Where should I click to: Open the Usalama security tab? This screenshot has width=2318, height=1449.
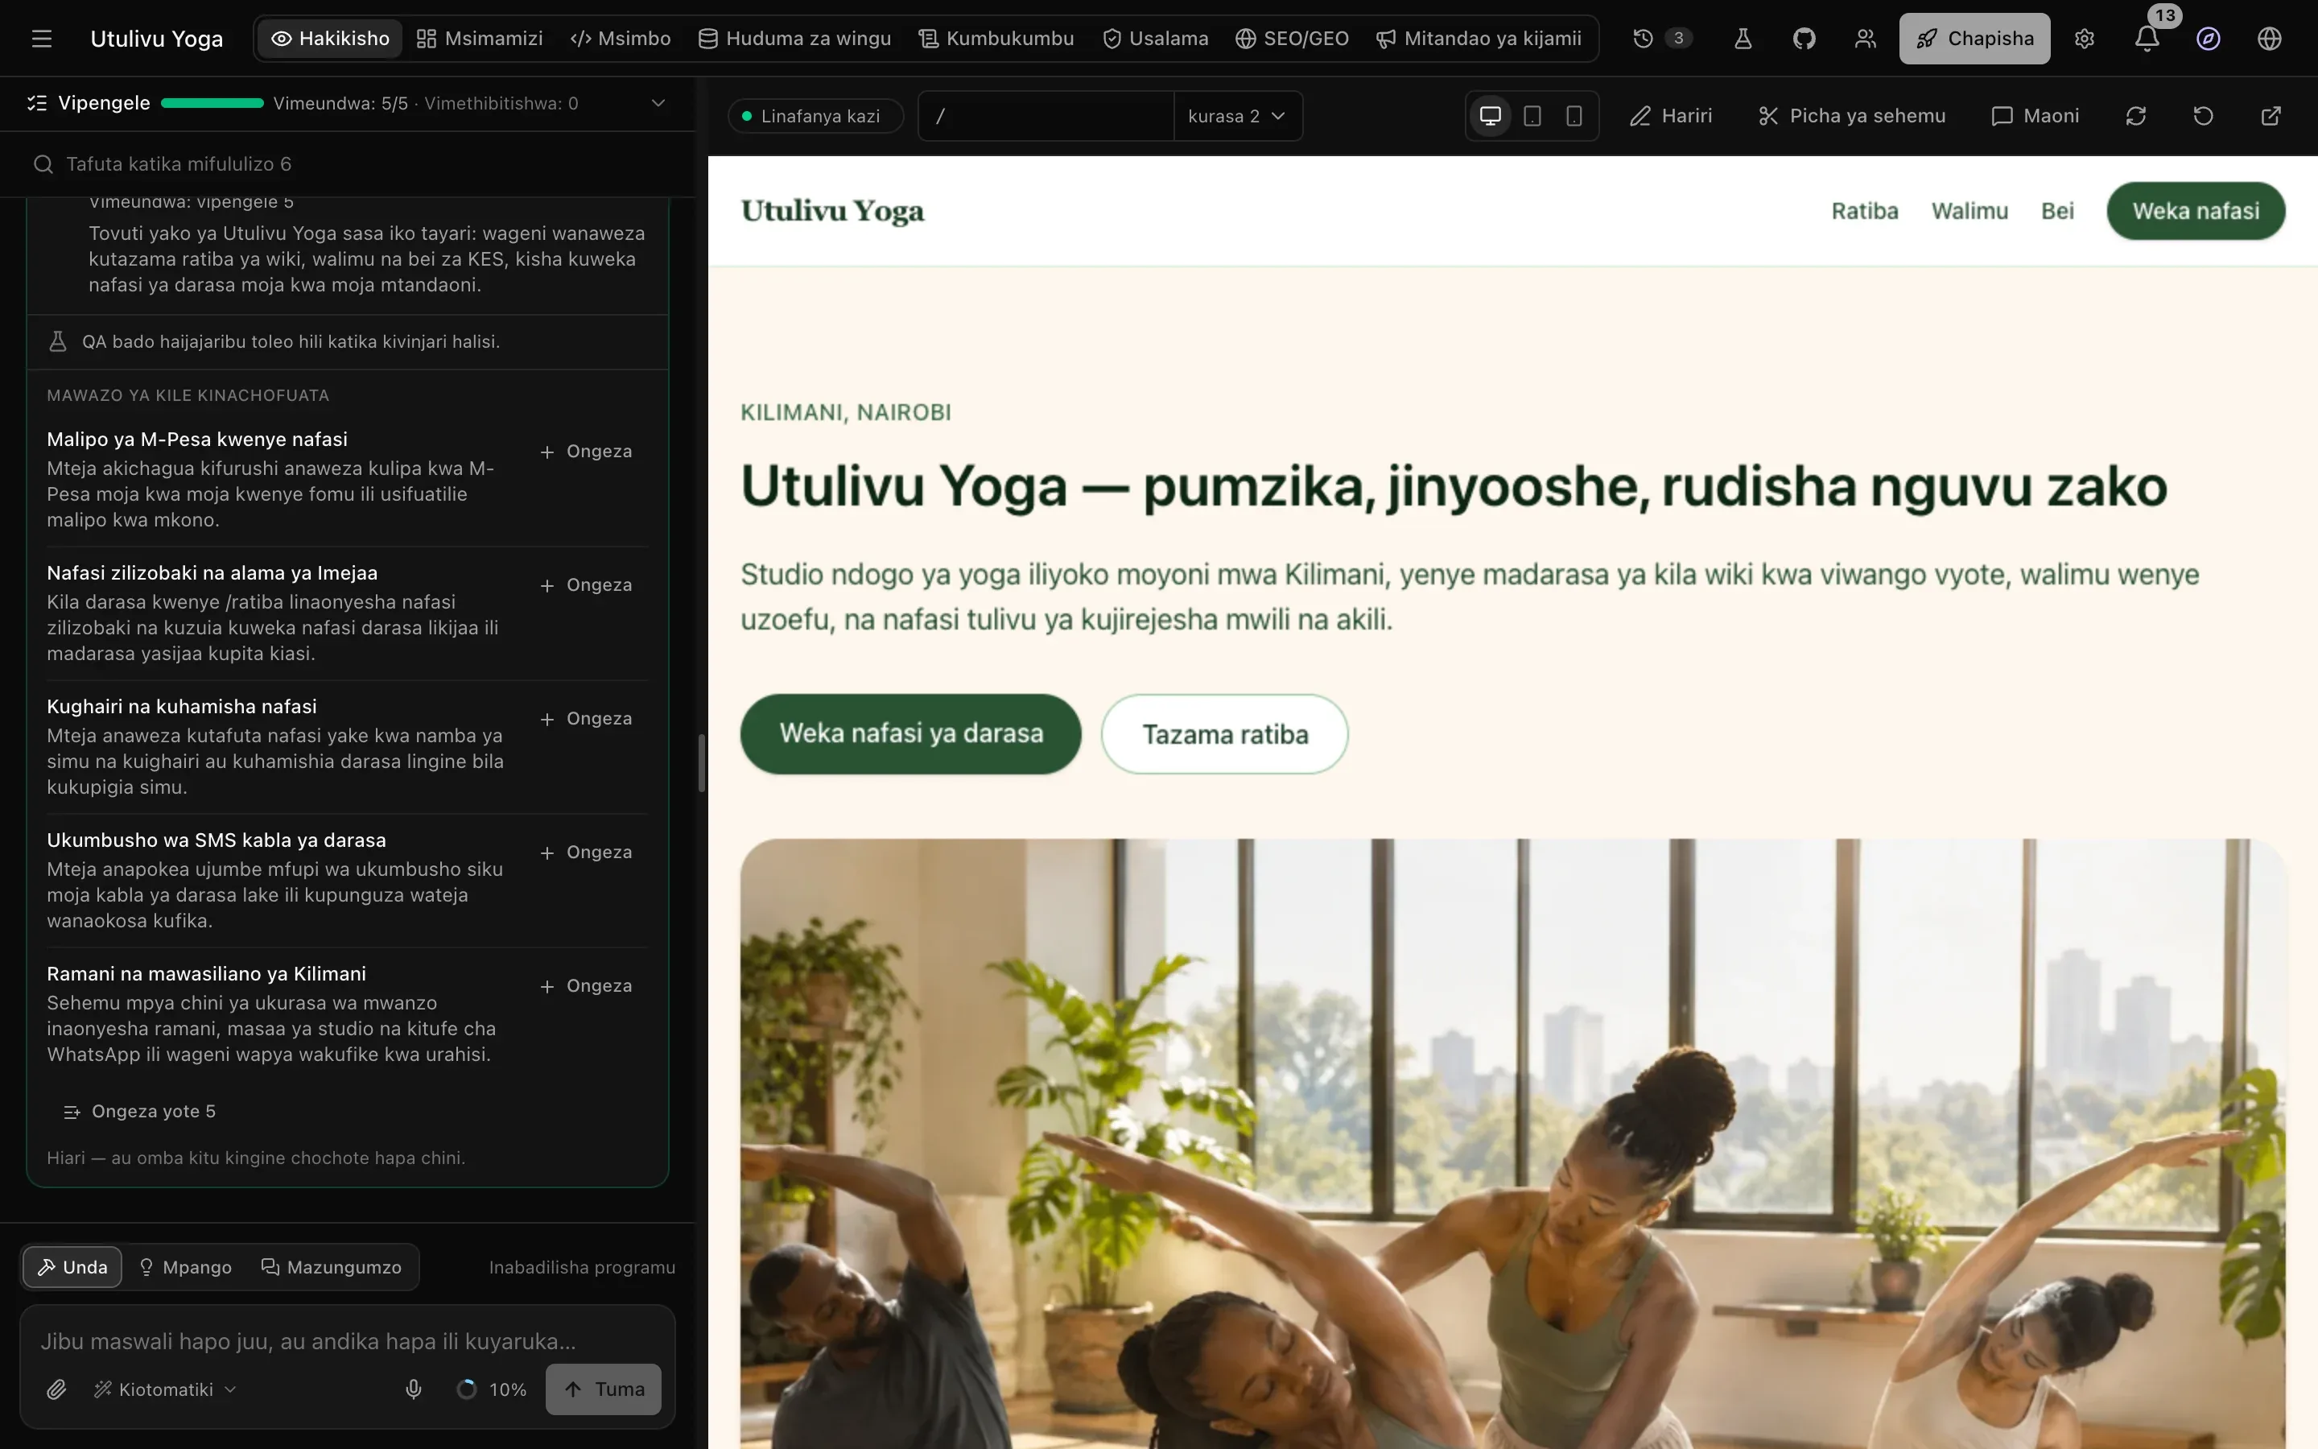click(1155, 39)
